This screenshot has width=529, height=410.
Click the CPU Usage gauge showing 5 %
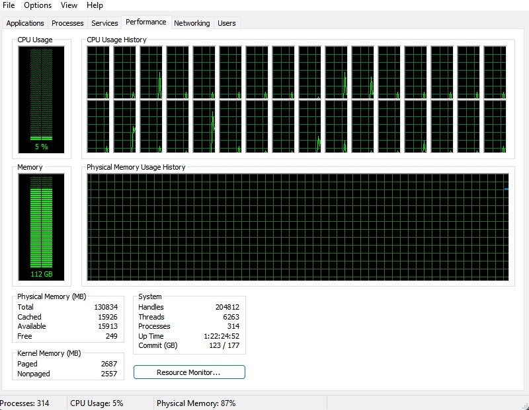point(41,100)
